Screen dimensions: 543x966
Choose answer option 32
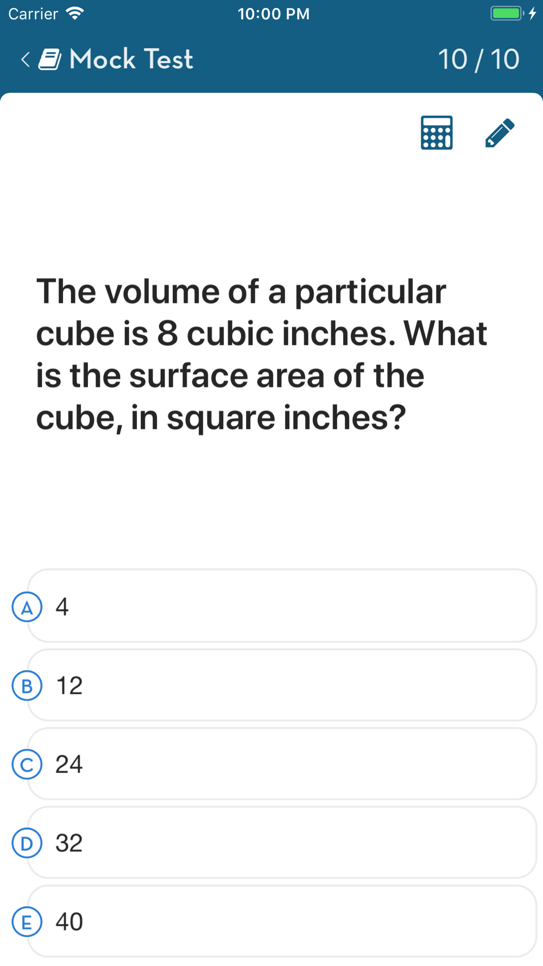(282, 843)
